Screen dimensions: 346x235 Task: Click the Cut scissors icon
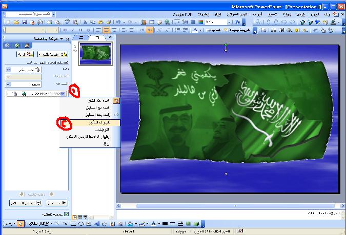coord(85,22)
